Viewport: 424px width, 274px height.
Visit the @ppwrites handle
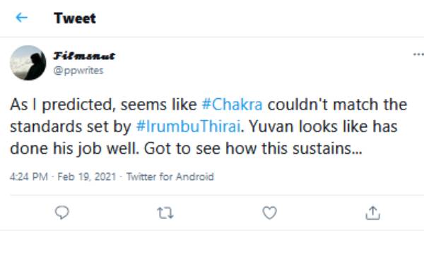78,70
